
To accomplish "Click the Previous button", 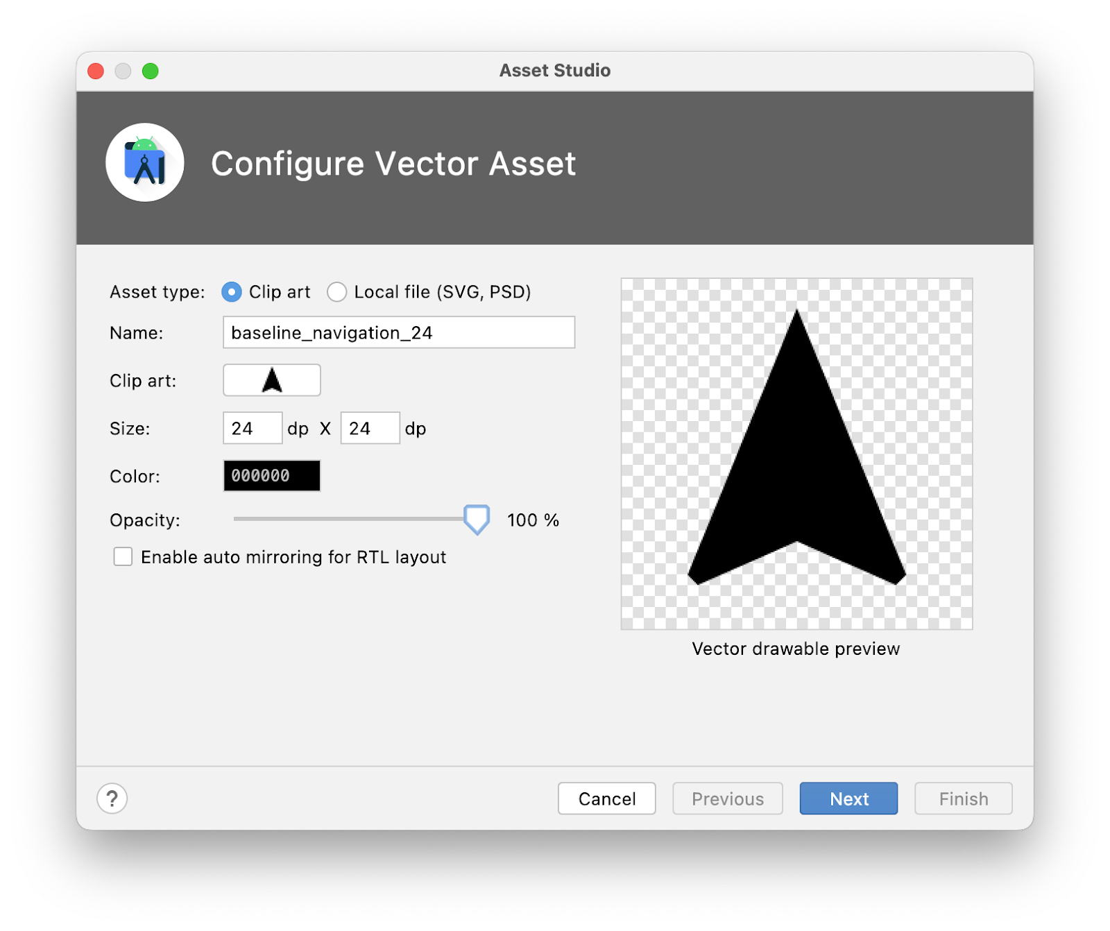I will click(x=727, y=798).
